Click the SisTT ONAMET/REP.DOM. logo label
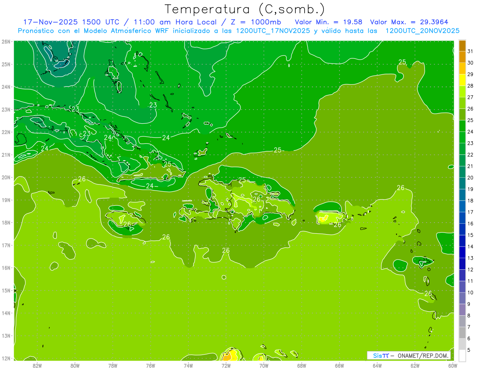481x371 pixels. (408, 355)
